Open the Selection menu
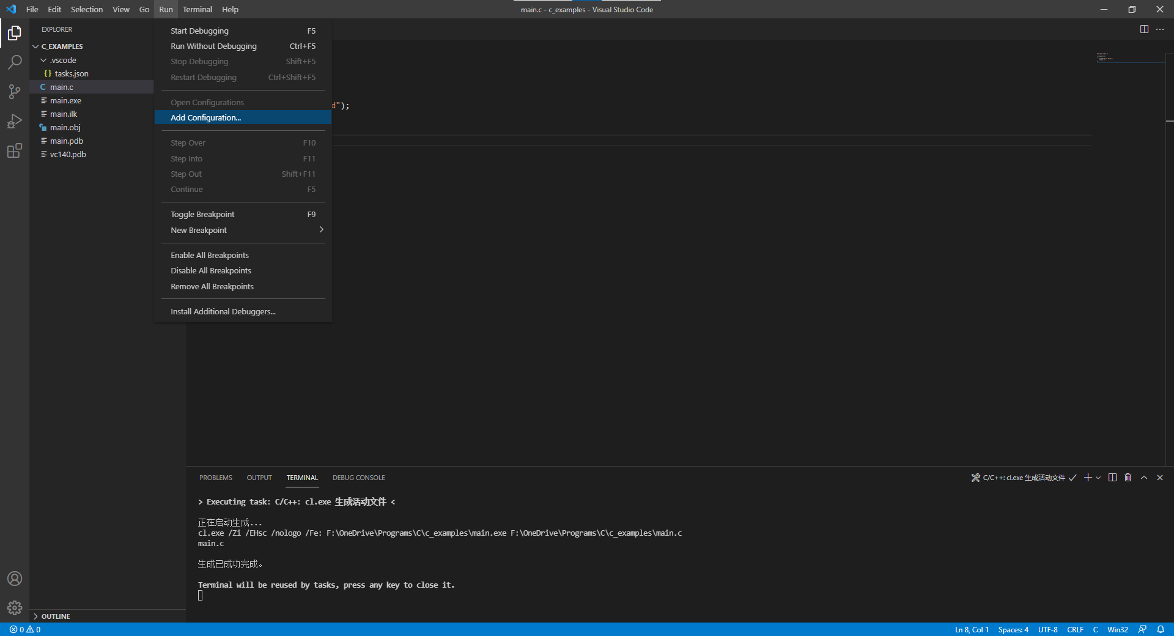1174x636 pixels. coord(87,9)
